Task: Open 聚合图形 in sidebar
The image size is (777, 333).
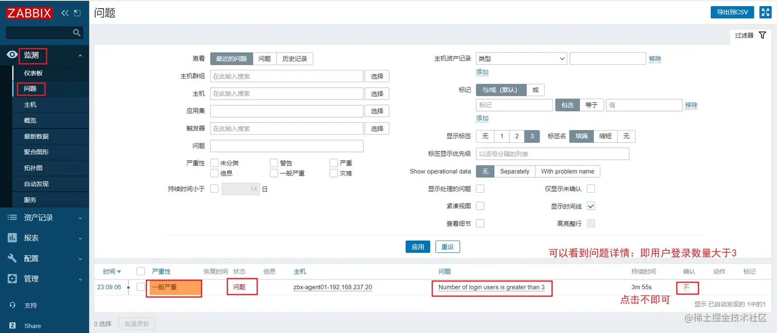Action: pyautogui.click(x=36, y=152)
